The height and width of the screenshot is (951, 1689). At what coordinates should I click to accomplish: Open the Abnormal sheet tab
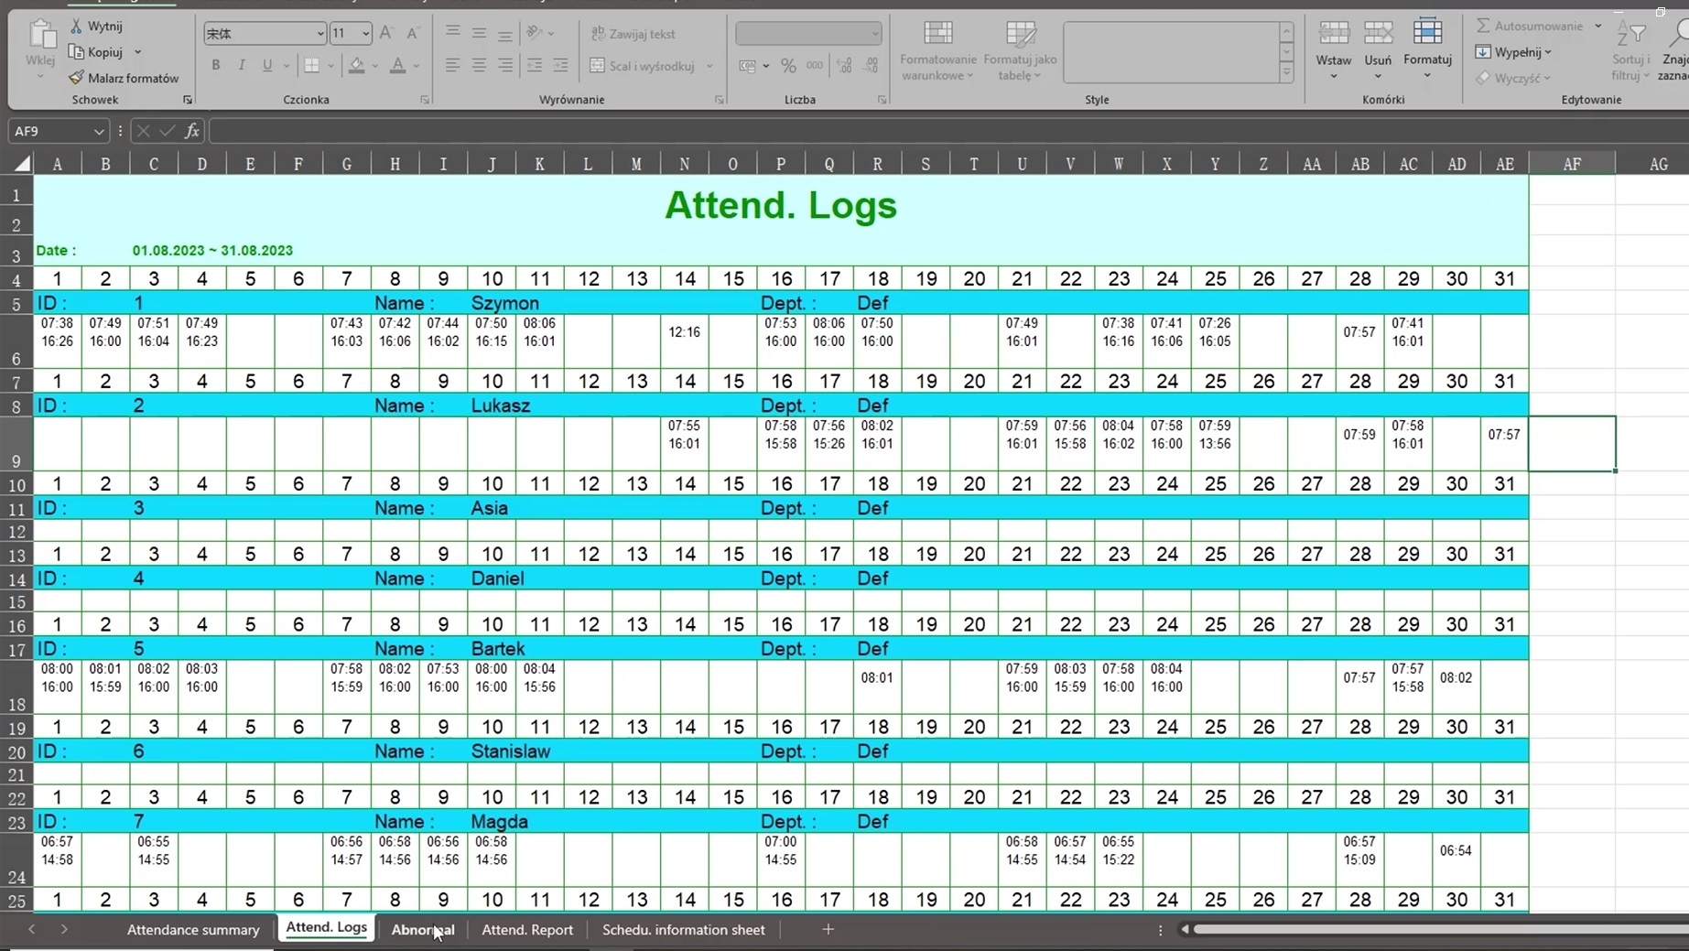[423, 930]
